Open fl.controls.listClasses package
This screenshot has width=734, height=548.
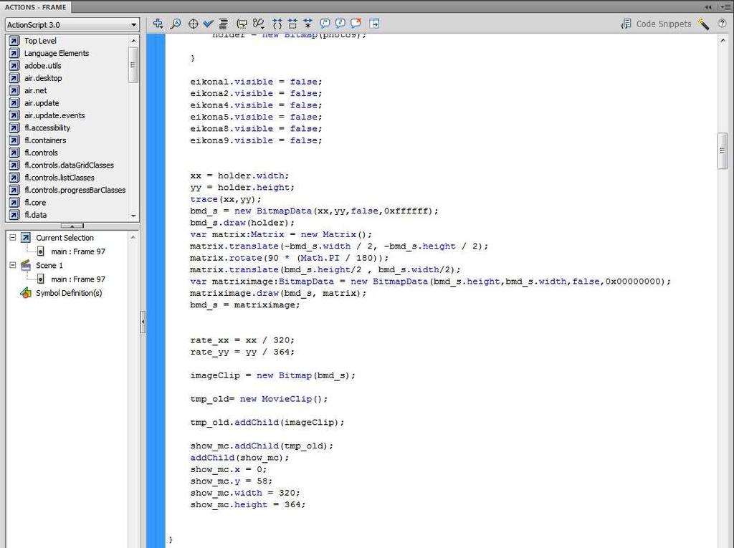tap(59, 178)
